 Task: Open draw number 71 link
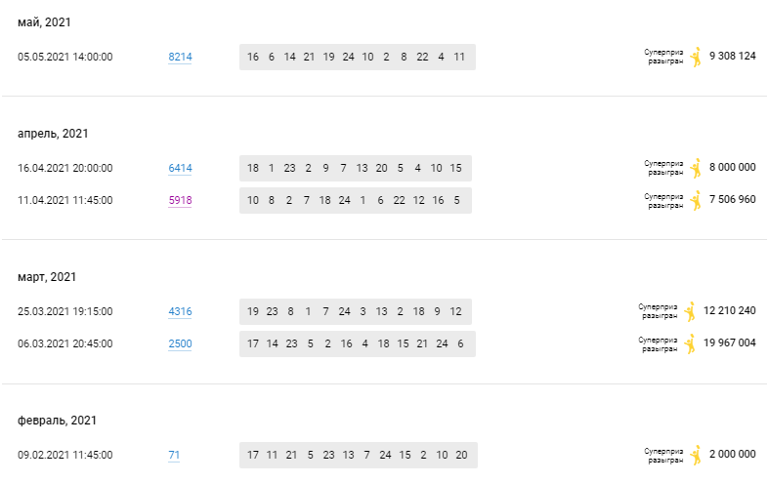(174, 455)
